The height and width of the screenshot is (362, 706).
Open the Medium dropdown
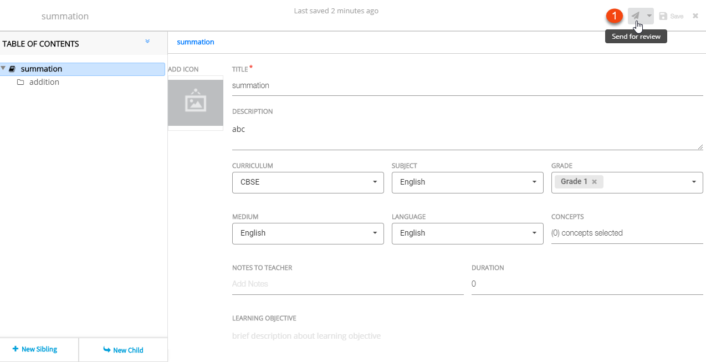tap(308, 233)
